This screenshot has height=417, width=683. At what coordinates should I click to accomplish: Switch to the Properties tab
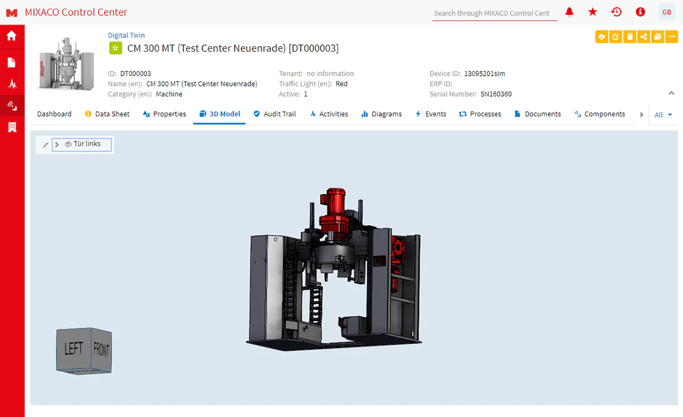pos(164,114)
